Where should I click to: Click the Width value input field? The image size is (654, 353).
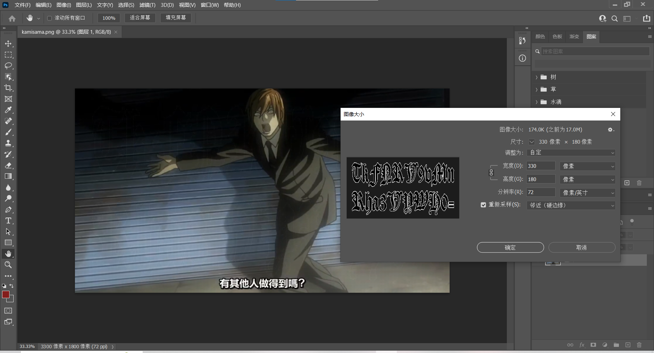[541, 166]
